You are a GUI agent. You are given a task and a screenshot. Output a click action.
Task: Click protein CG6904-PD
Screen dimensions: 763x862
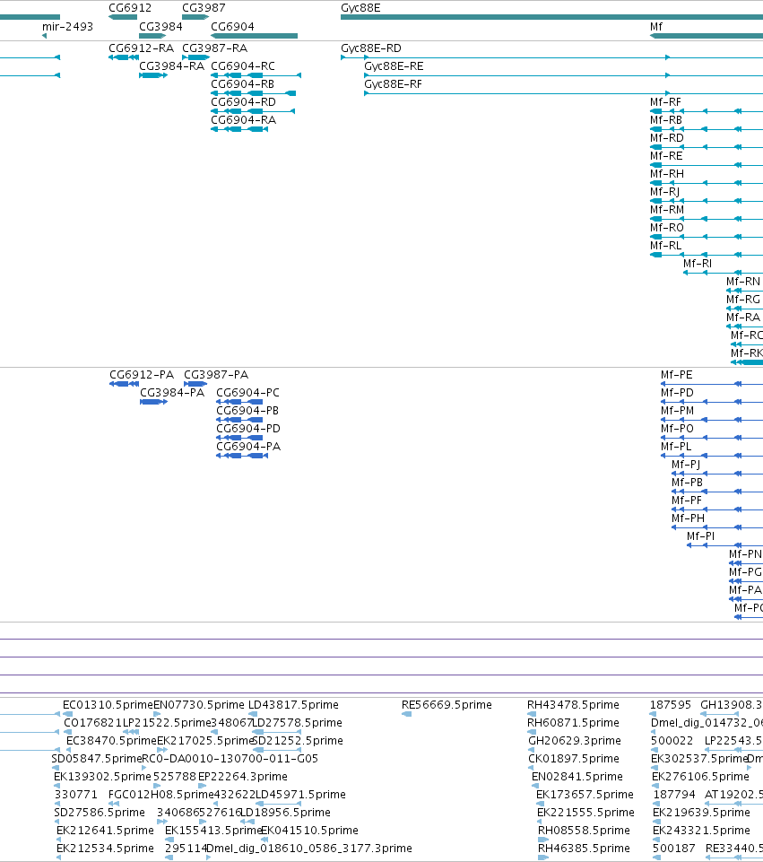pos(248,429)
